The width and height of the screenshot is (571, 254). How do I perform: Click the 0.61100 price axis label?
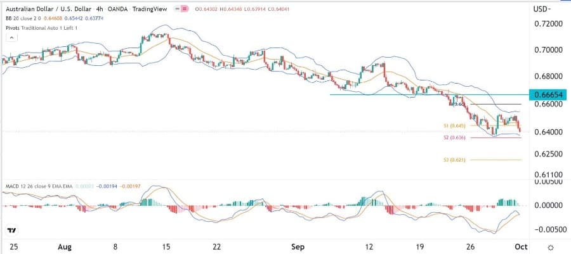pos(548,175)
